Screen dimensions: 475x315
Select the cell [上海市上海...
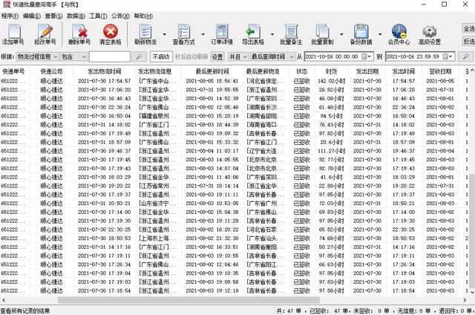[x=157, y=238]
